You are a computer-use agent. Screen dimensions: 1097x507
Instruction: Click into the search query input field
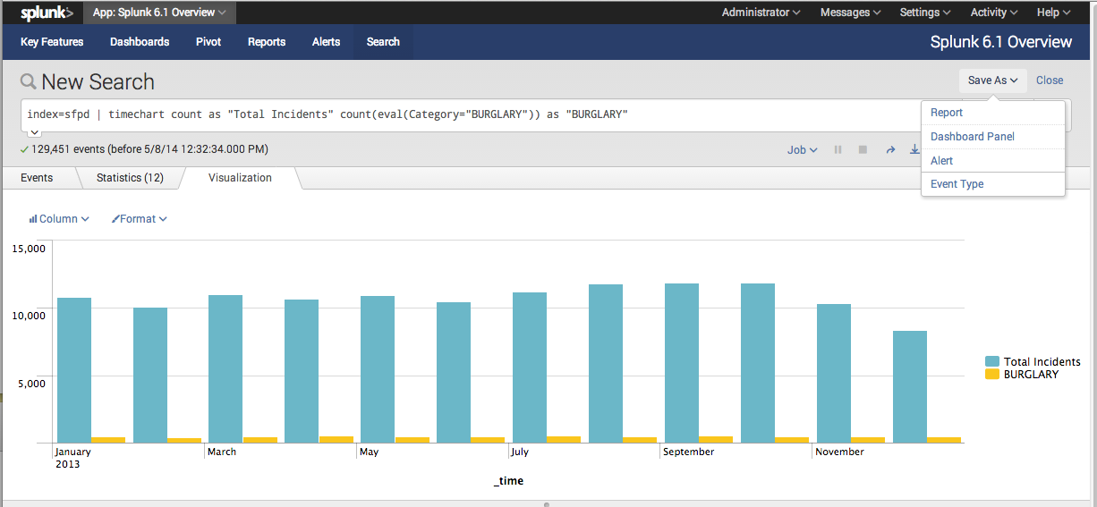(x=471, y=115)
